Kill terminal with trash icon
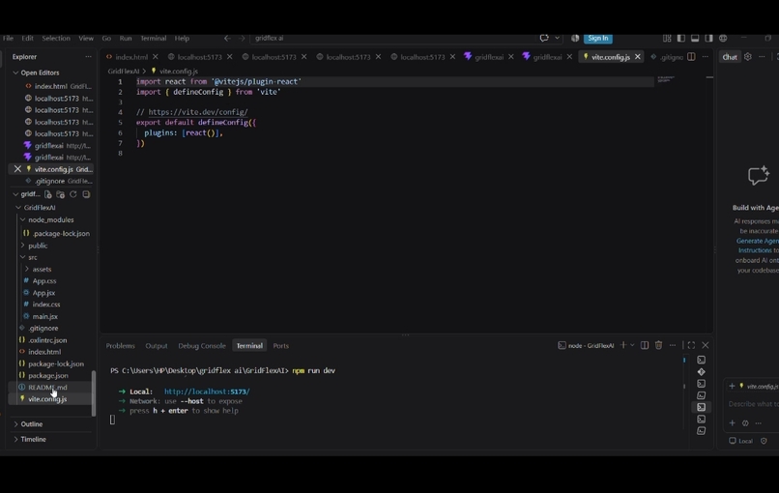779x493 pixels. point(659,345)
